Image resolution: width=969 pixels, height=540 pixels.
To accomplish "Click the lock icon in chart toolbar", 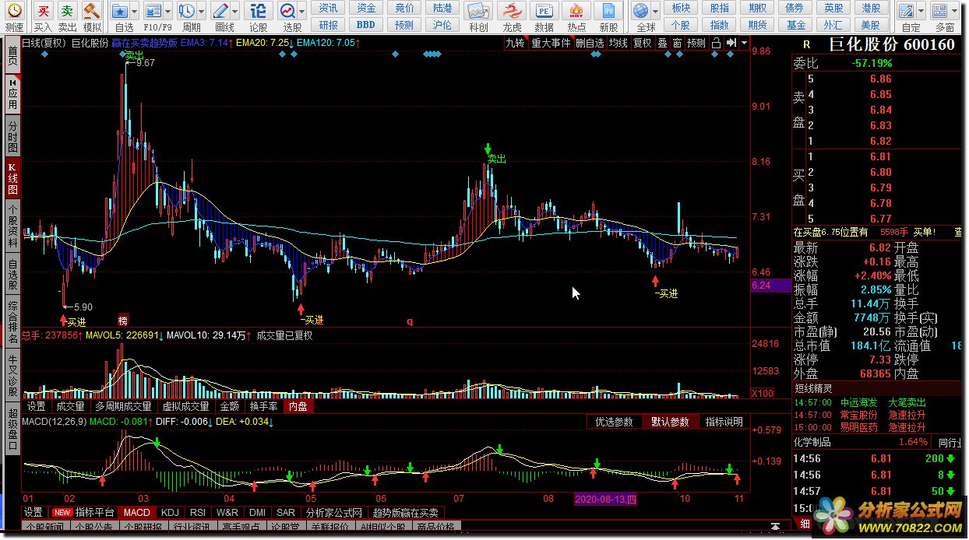I will 716,43.
